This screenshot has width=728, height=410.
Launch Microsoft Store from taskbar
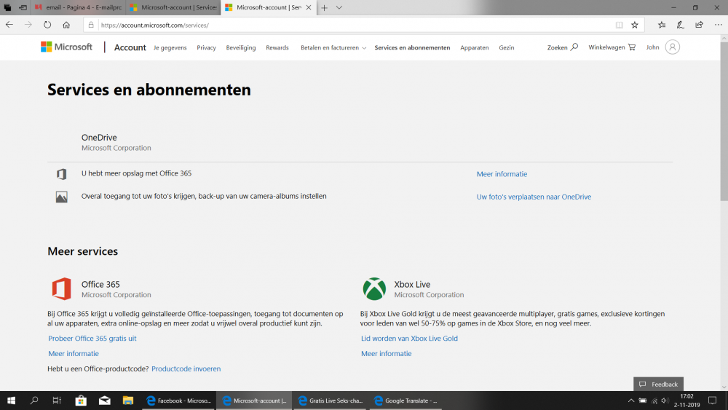point(81,401)
